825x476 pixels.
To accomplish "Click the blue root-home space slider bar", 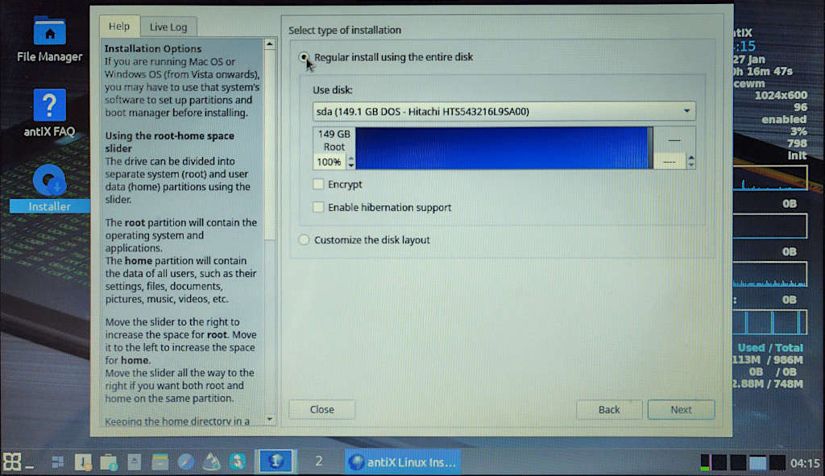I will 501,147.
